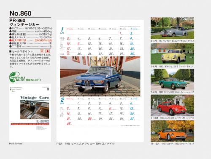Select the green Maserati spider thumbnail
This screenshot has height=159, width=211.
pyautogui.click(x=172, y=79)
